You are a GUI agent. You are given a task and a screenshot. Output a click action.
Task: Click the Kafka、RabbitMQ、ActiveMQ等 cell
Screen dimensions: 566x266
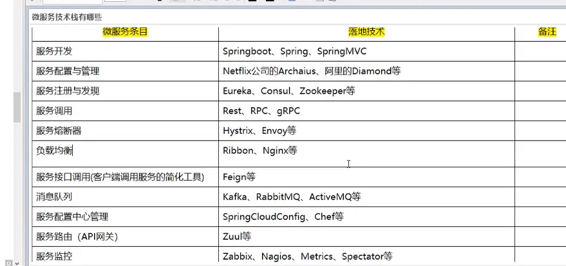point(366,197)
